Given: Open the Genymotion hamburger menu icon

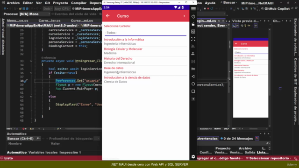Looking at the screenshot, I should coord(193,9).
